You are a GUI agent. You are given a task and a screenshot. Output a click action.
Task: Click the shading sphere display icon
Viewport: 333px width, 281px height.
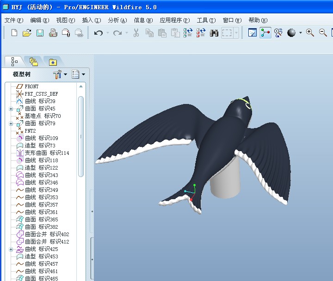(291, 33)
